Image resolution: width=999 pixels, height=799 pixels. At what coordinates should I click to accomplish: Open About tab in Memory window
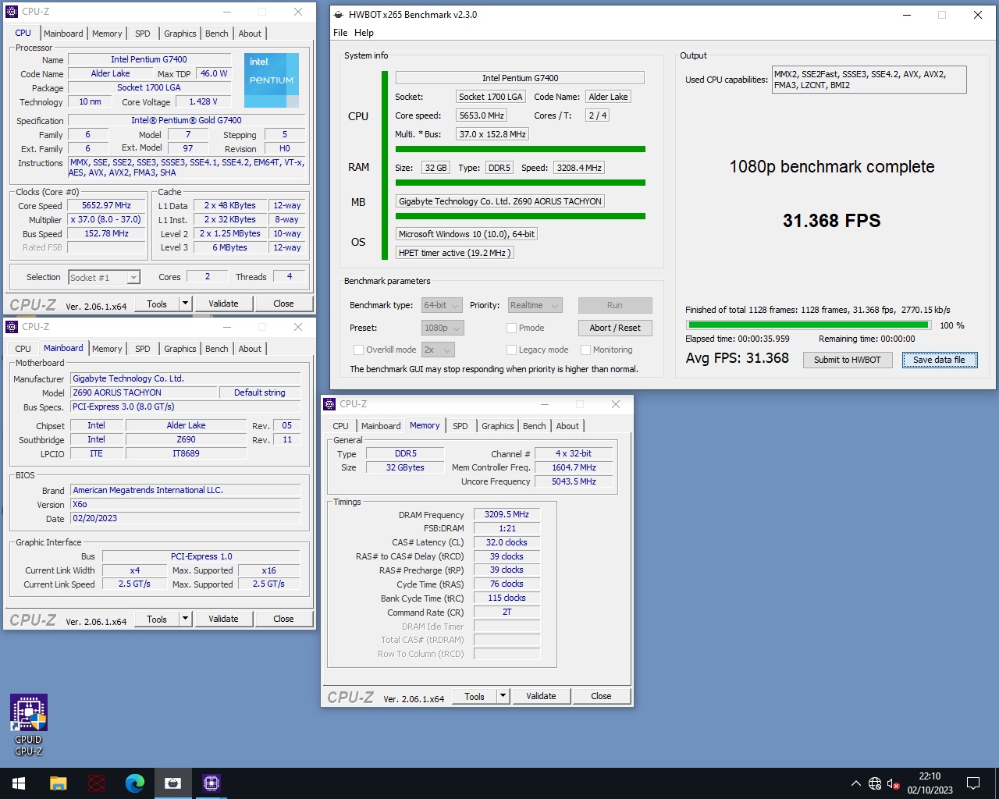[567, 426]
